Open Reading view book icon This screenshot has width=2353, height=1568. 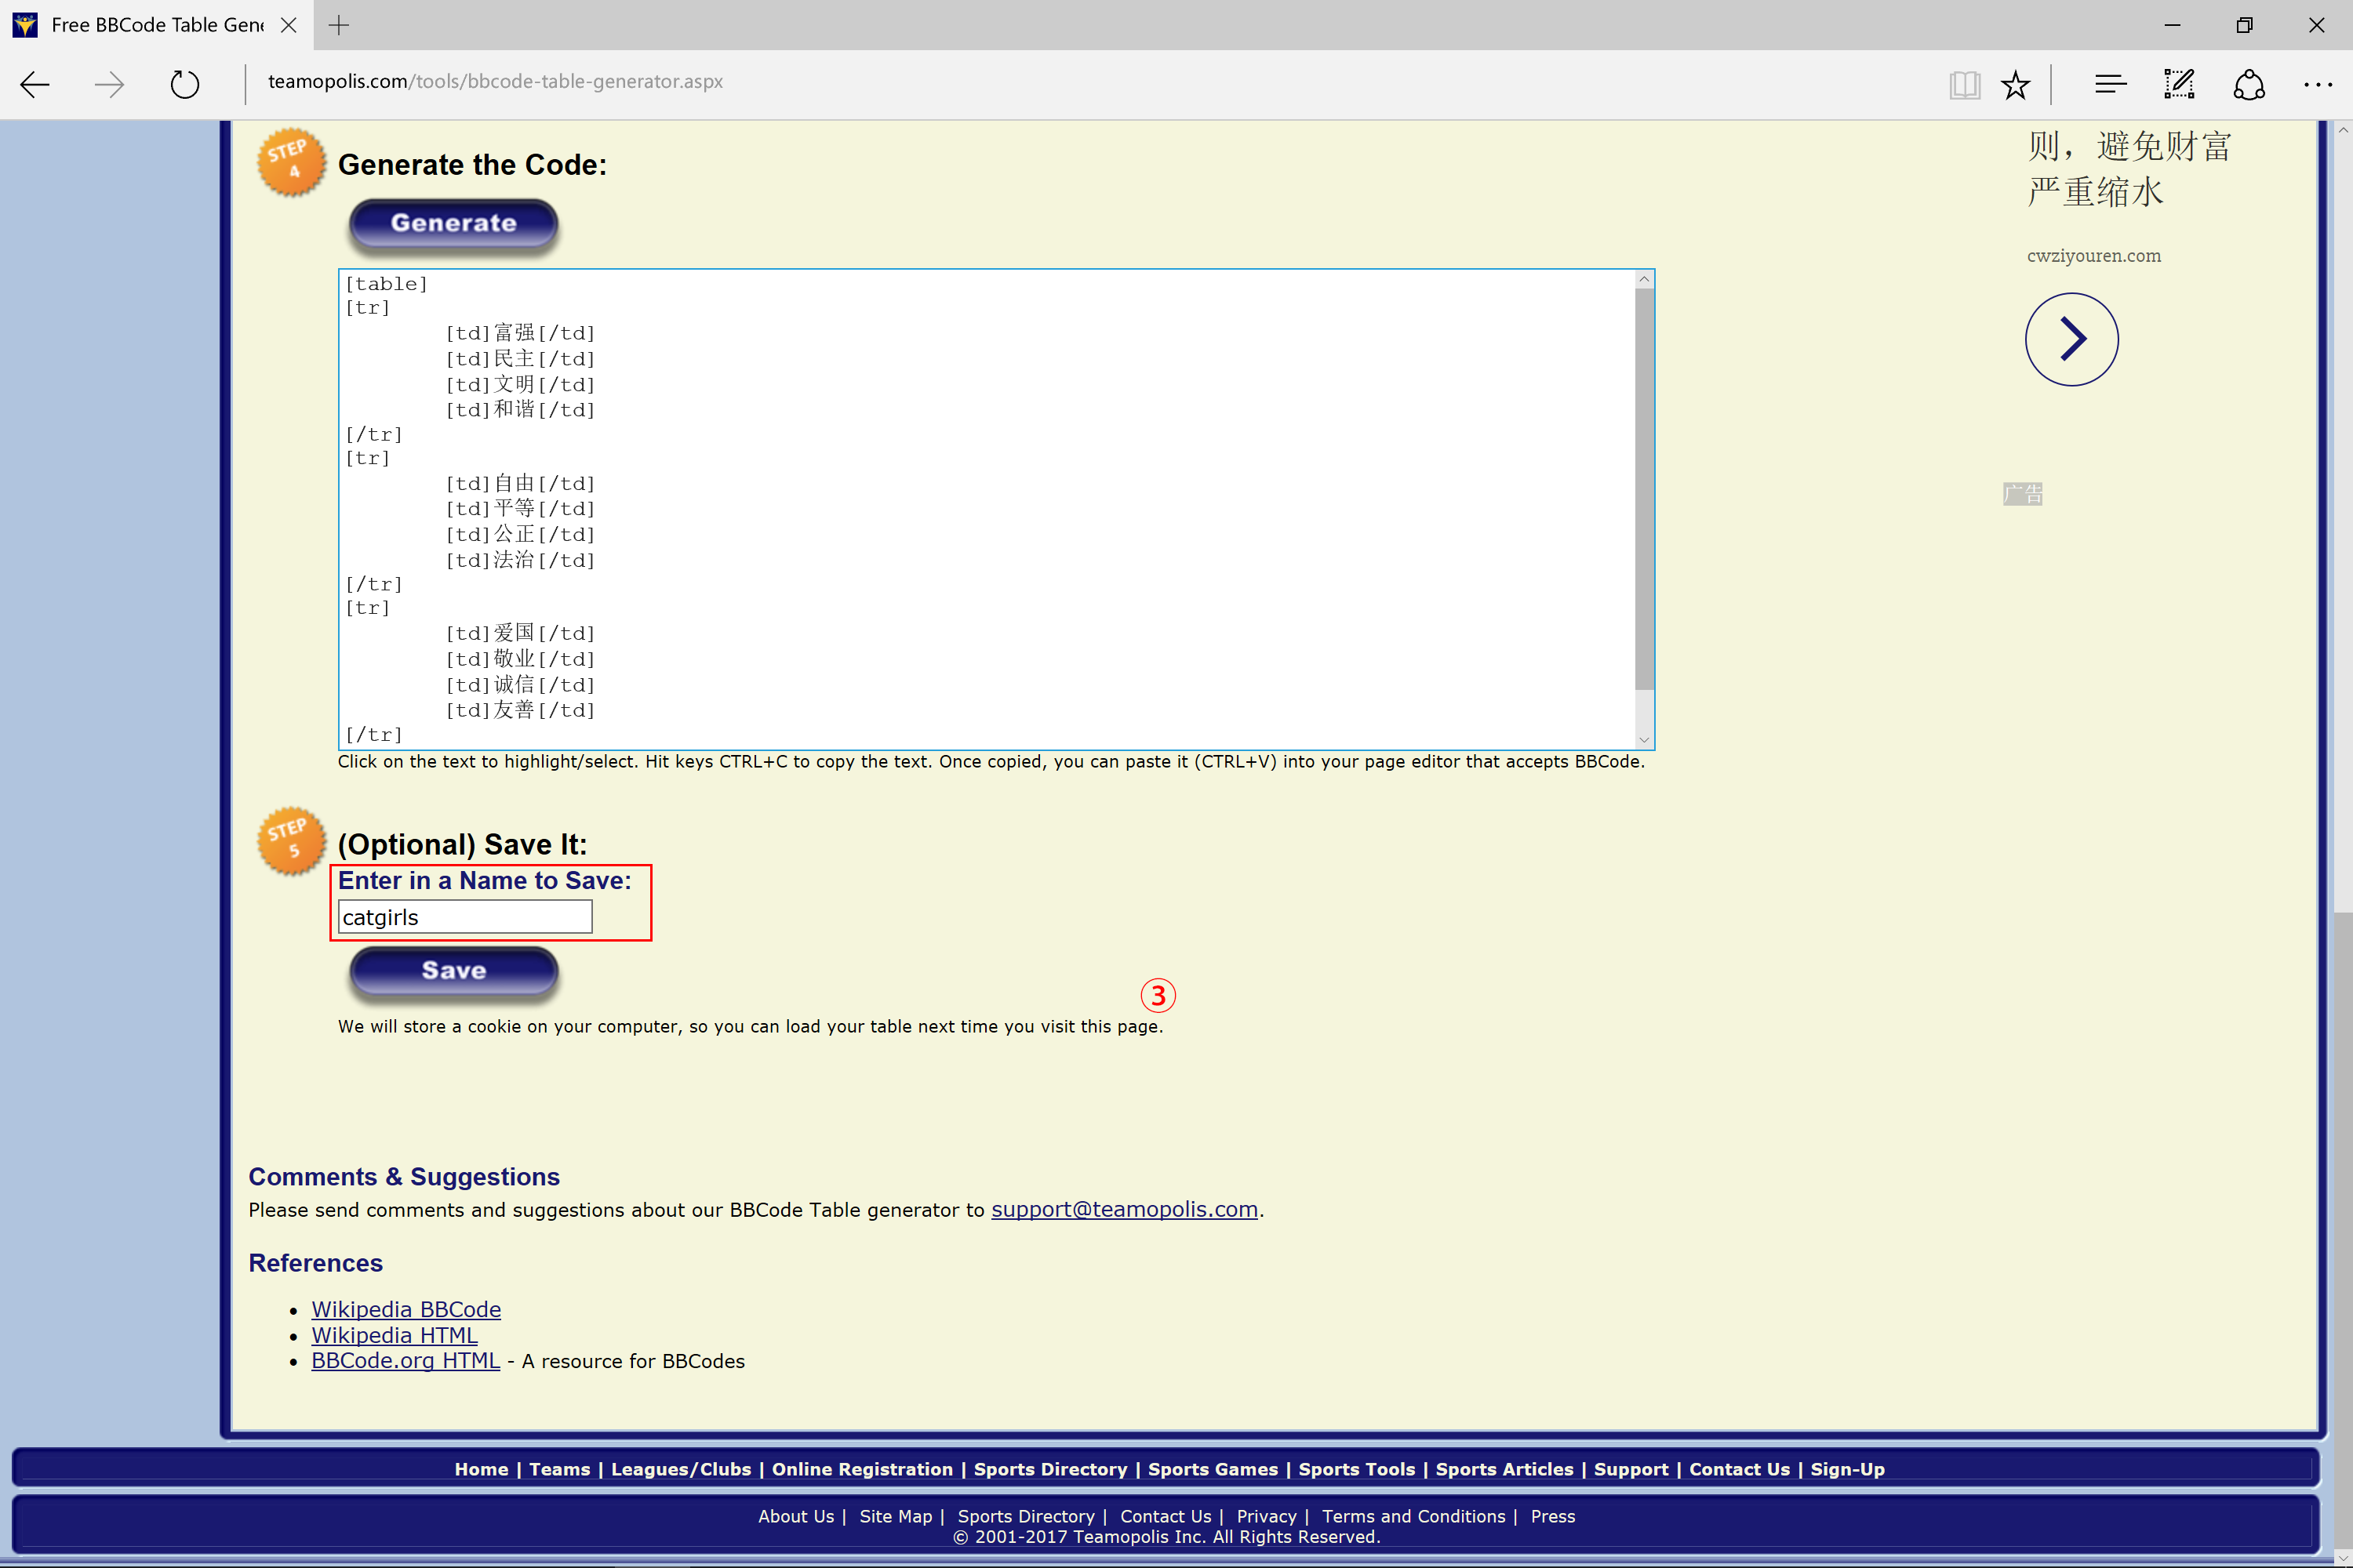(1964, 84)
